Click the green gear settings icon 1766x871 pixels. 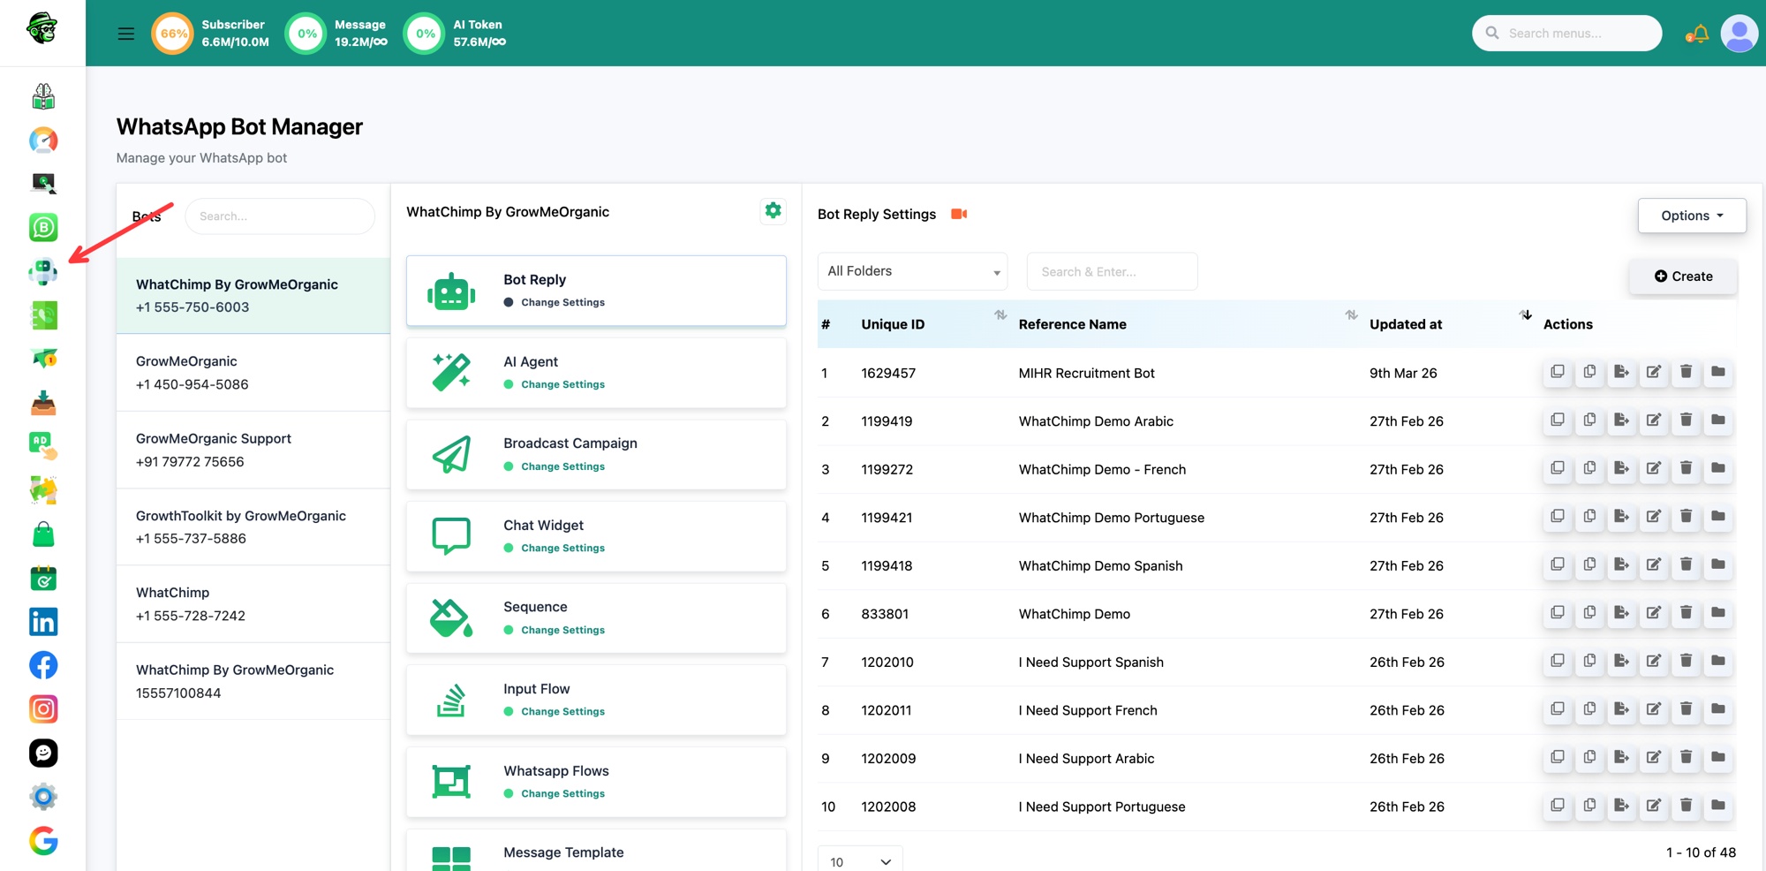click(774, 210)
